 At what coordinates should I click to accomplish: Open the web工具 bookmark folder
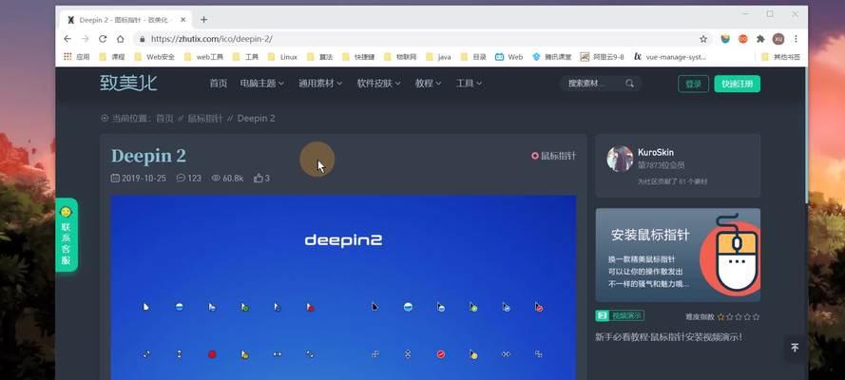click(x=203, y=56)
